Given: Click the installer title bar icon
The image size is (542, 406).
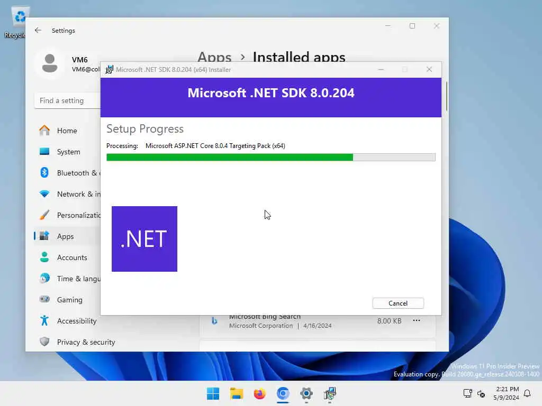Looking at the screenshot, I should click(x=109, y=69).
